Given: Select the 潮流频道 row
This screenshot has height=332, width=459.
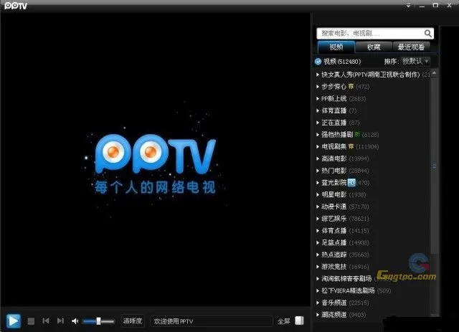Looking at the screenshot, I should [x=373, y=315].
